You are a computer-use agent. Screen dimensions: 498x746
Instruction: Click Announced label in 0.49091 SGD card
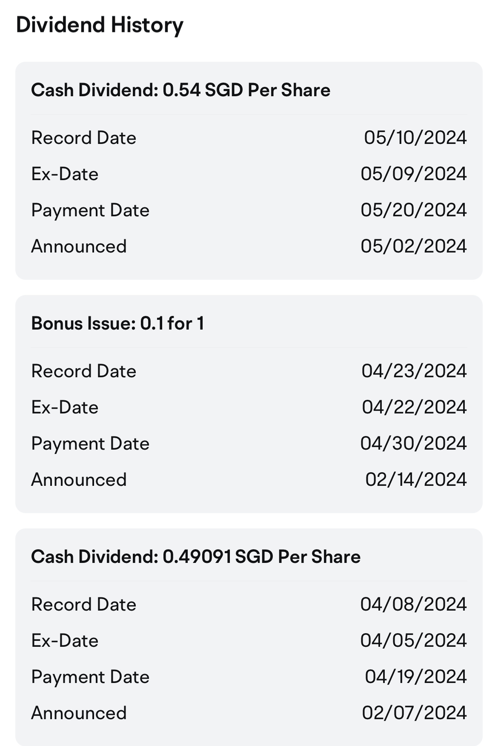79,713
